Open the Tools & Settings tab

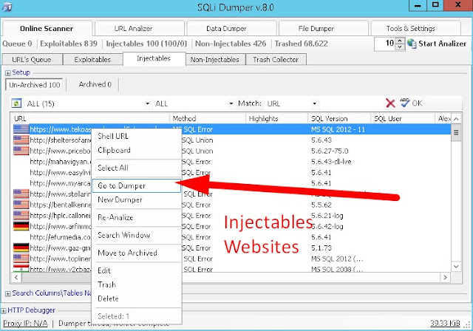pyautogui.click(x=415, y=28)
